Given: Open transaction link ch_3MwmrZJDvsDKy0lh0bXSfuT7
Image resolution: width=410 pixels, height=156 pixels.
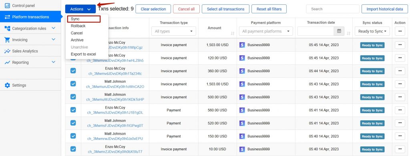Looking at the screenshot, I should point(115,152).
